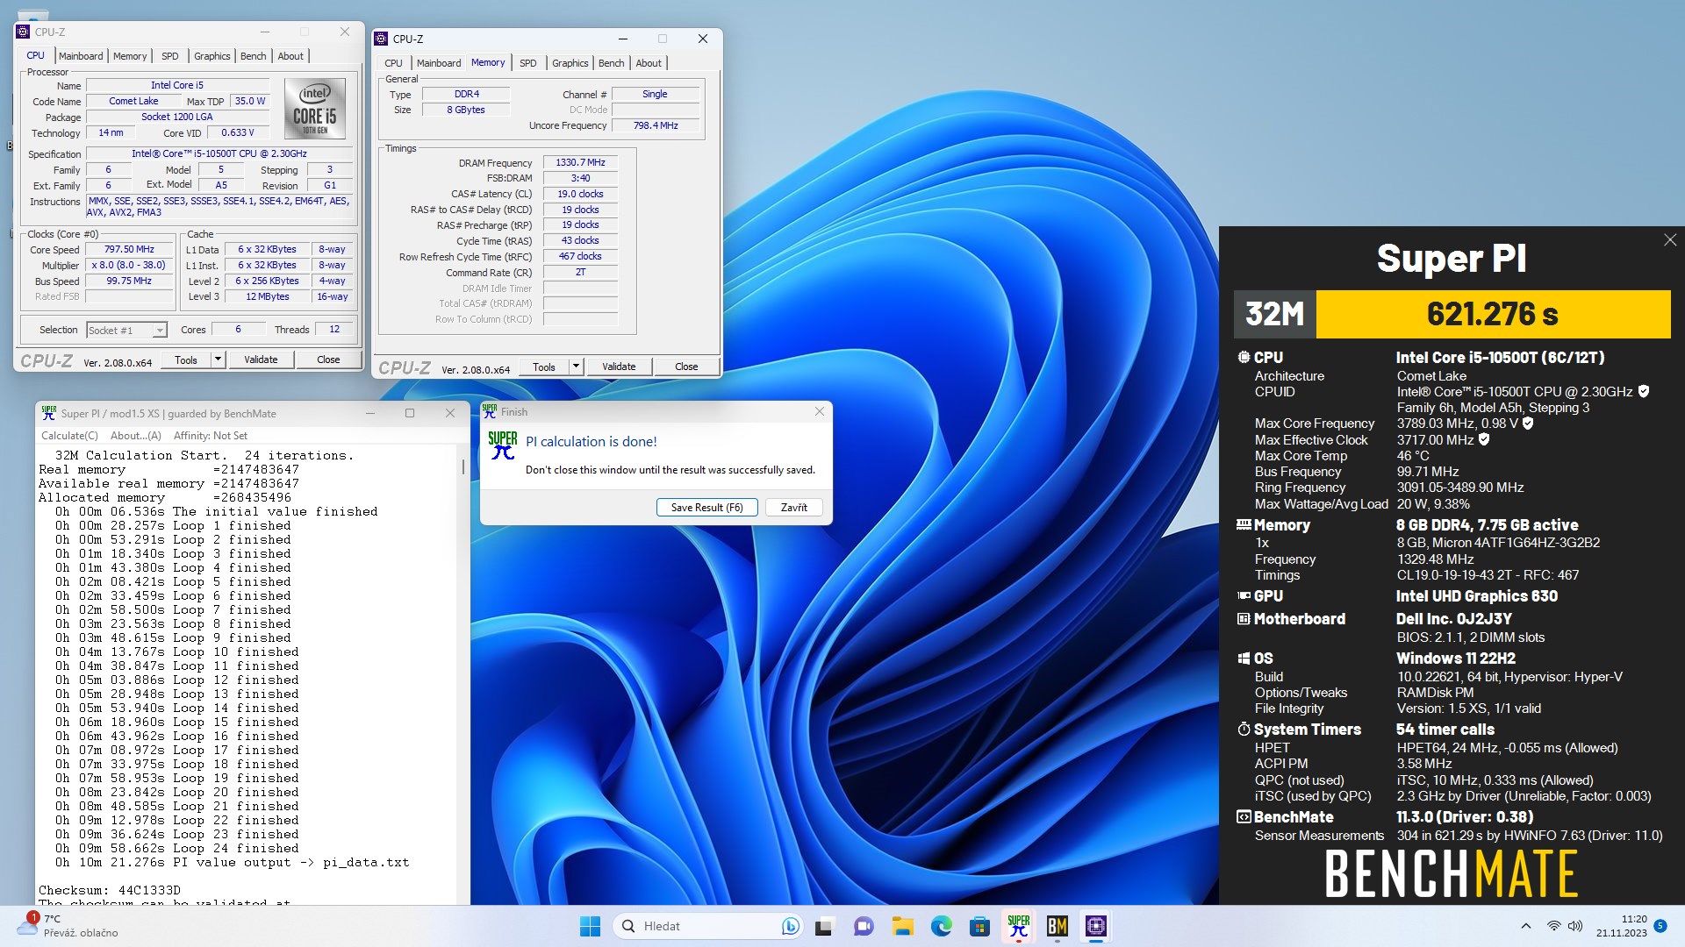
Task: Open the Mainboard tab in the left CPU-Z window
Action: pos(81,56)
